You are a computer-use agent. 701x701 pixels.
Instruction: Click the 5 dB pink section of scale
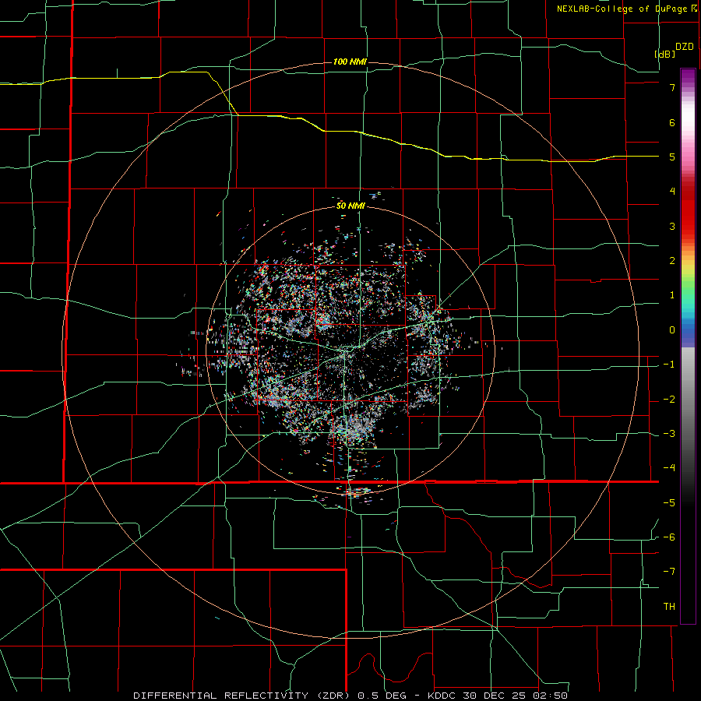688,157
